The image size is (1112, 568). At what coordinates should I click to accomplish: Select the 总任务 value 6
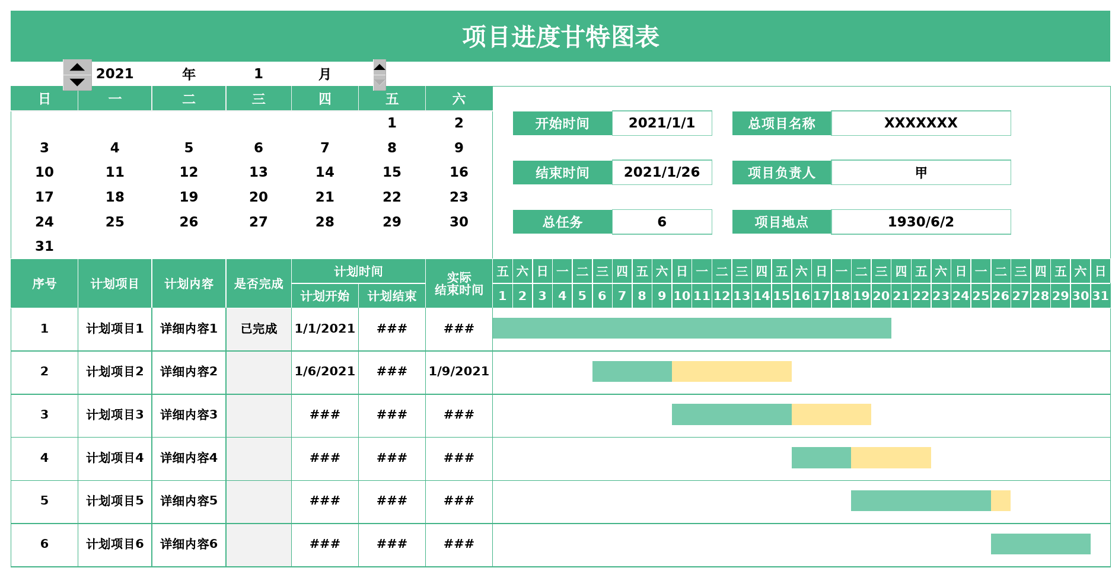pos(662,222)
